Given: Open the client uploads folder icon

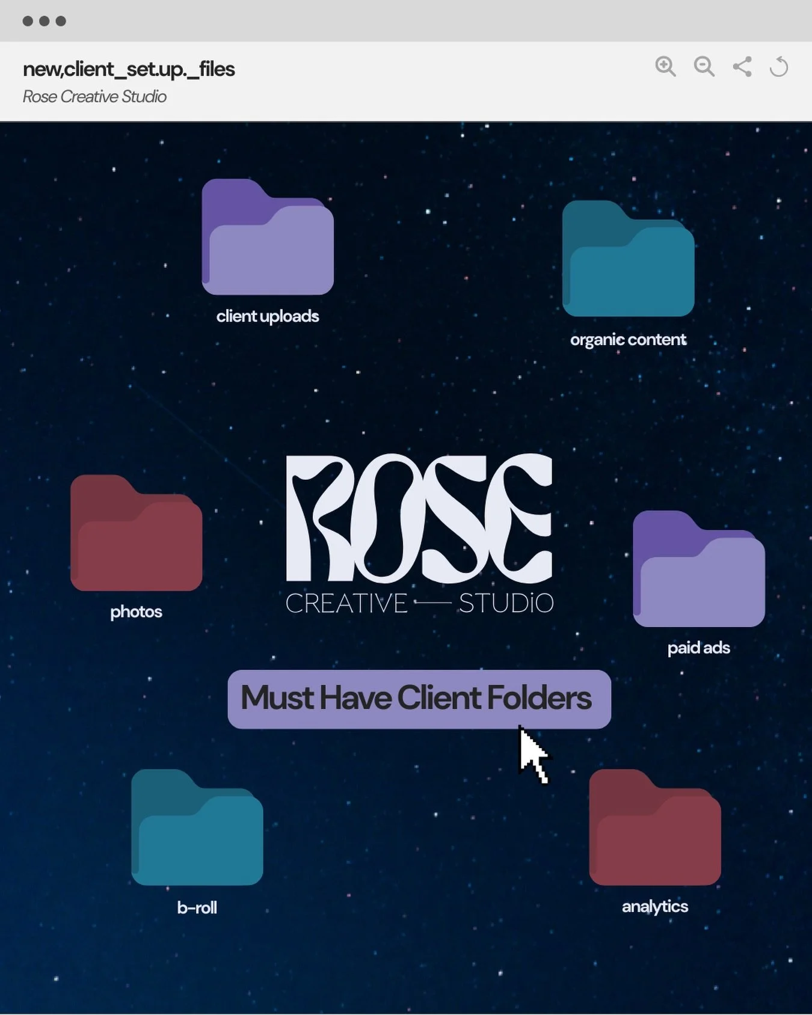Looking at the screenshot, I should tap(268, 237).
